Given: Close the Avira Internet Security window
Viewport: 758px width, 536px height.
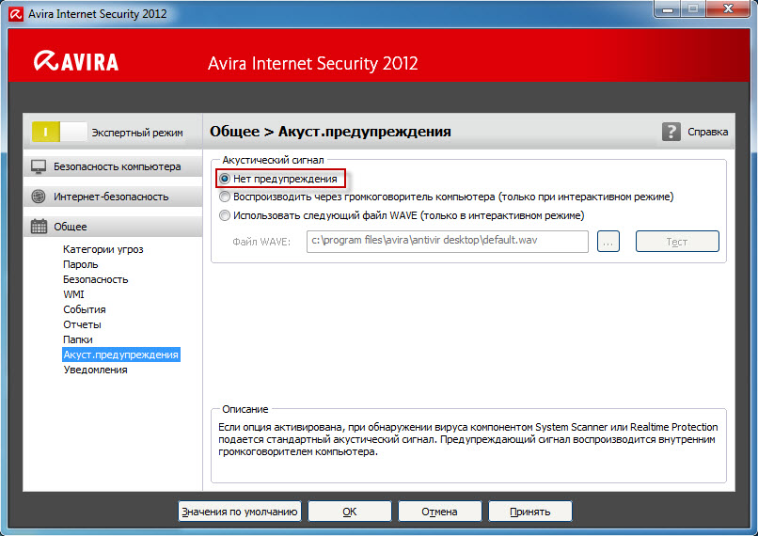Looking at the screenshot, I should [729, 8].
